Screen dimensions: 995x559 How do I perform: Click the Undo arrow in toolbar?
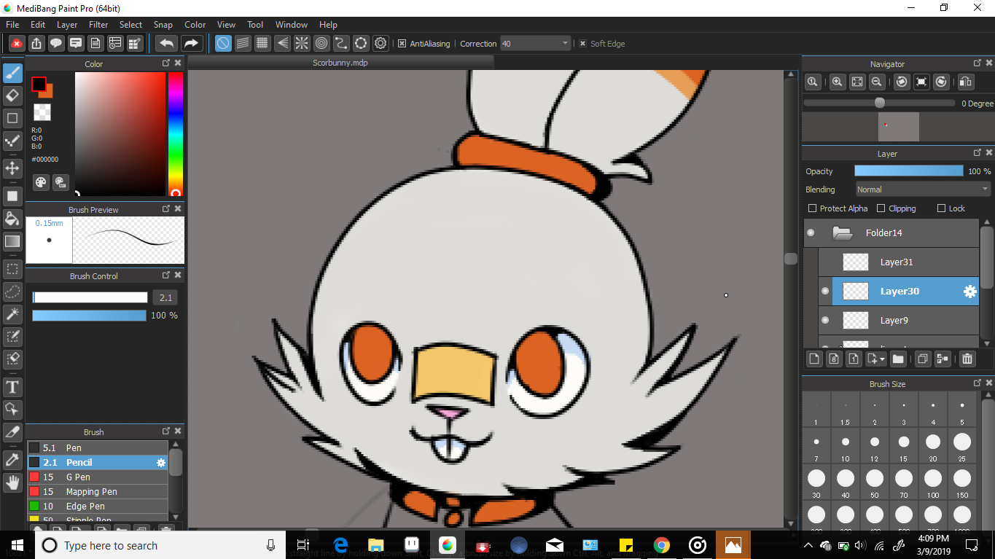coord(166,44)
